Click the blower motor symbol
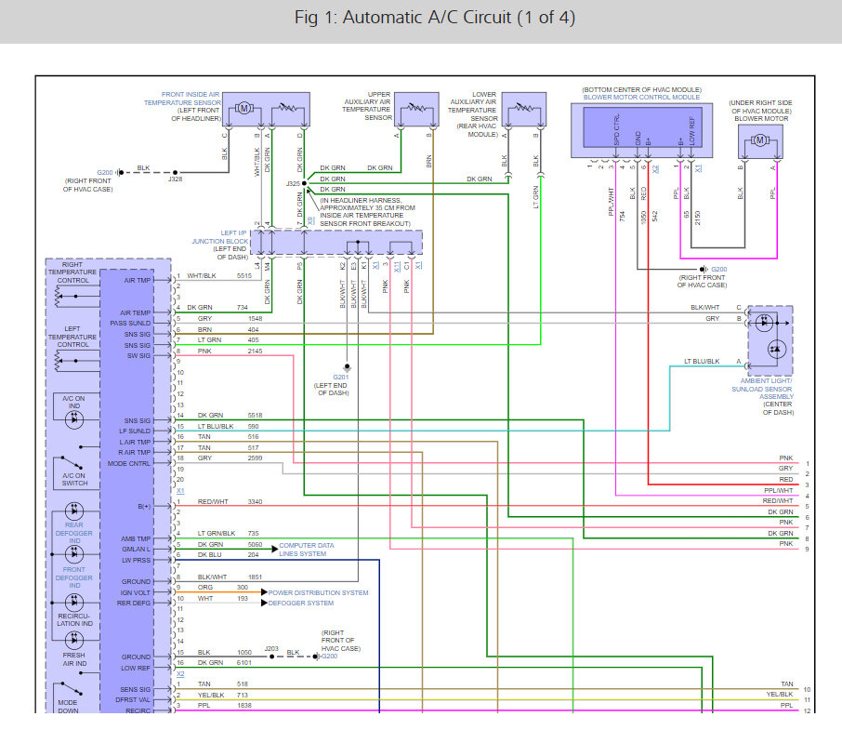 [x=759, y=139]
